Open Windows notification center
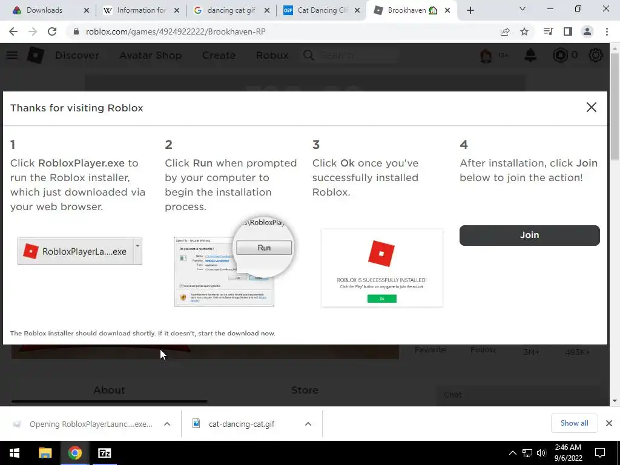Screen dimensions: 620x465 point(600,453)
